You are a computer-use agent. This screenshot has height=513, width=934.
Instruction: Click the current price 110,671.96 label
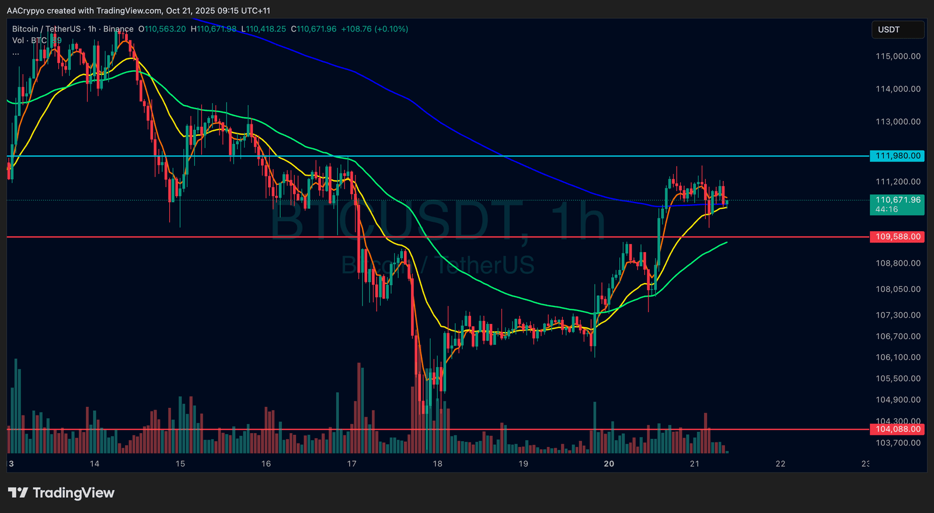click(897, 200)
